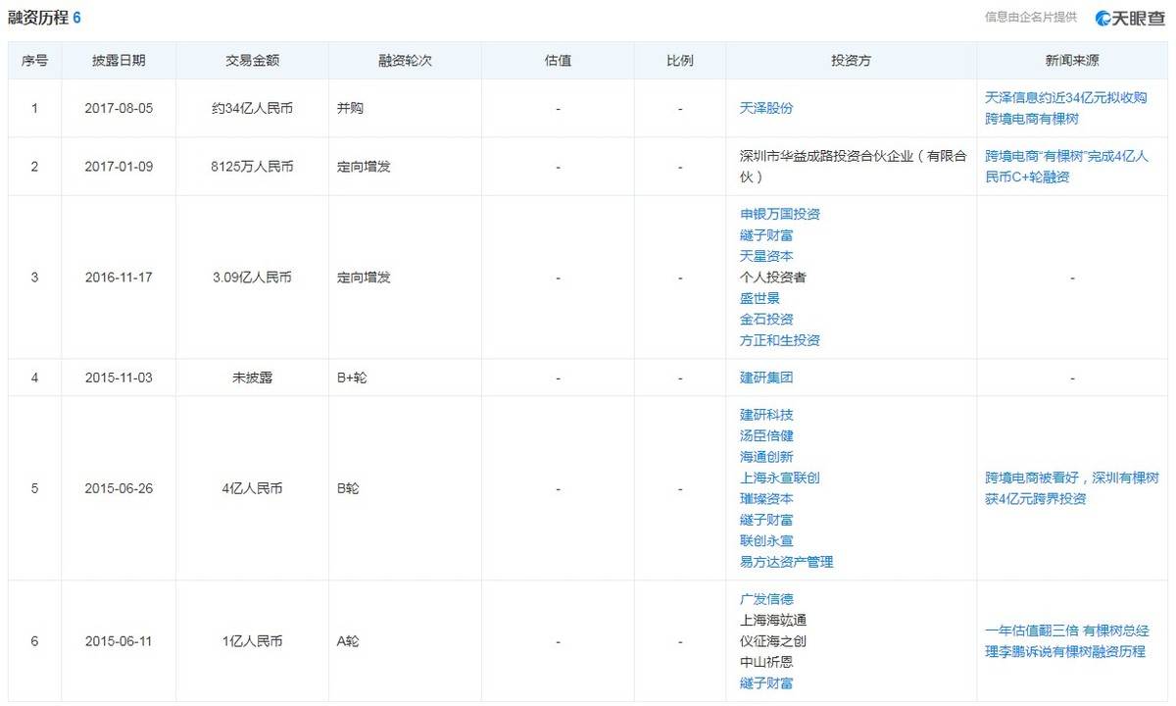Click the amount 1亿人民币
Screen dimensions: 1176x706
point(252,641)
